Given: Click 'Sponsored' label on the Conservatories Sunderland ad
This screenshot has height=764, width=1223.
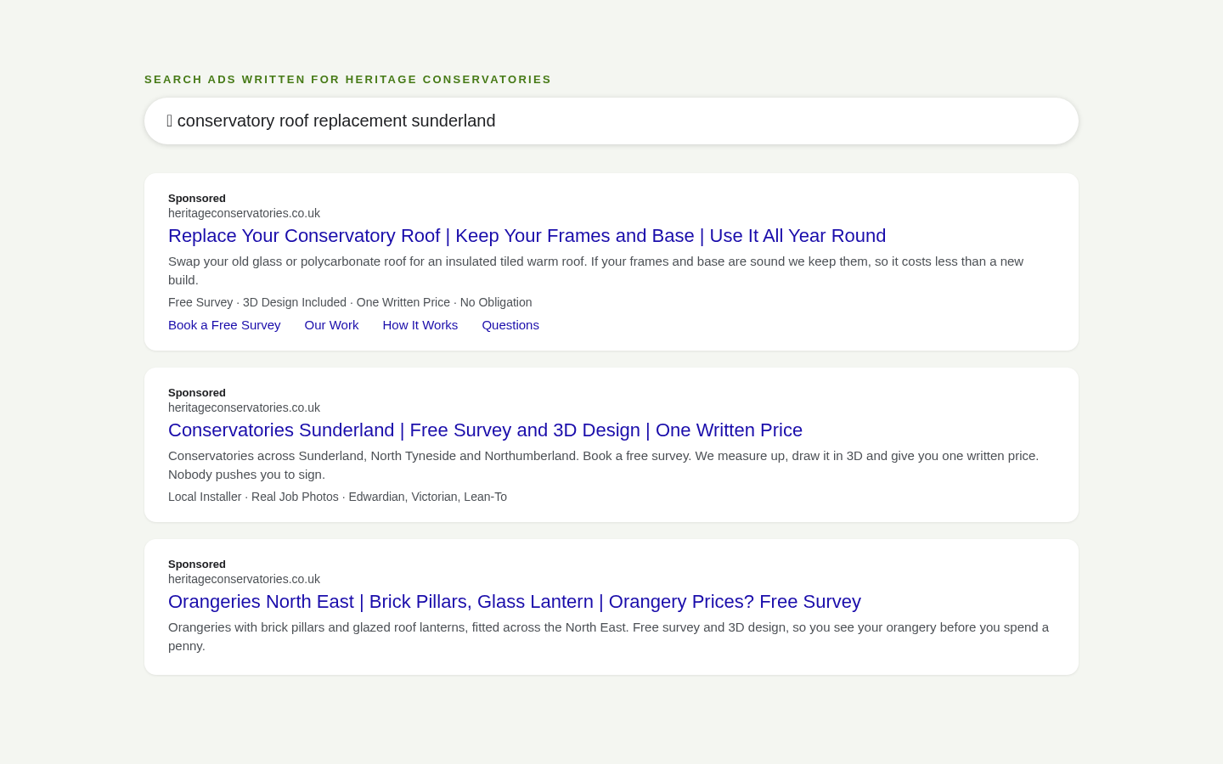Looking at the screenshot, I should 197,392.
